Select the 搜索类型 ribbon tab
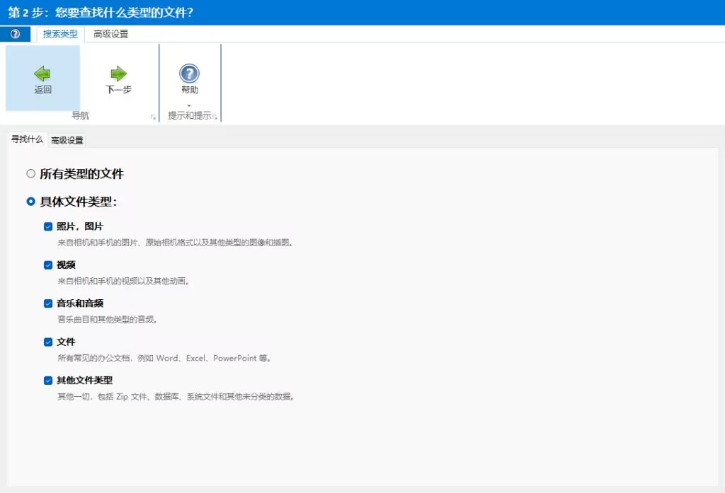The width and height of the screenshot is (725, 493). tap(59, 33)
